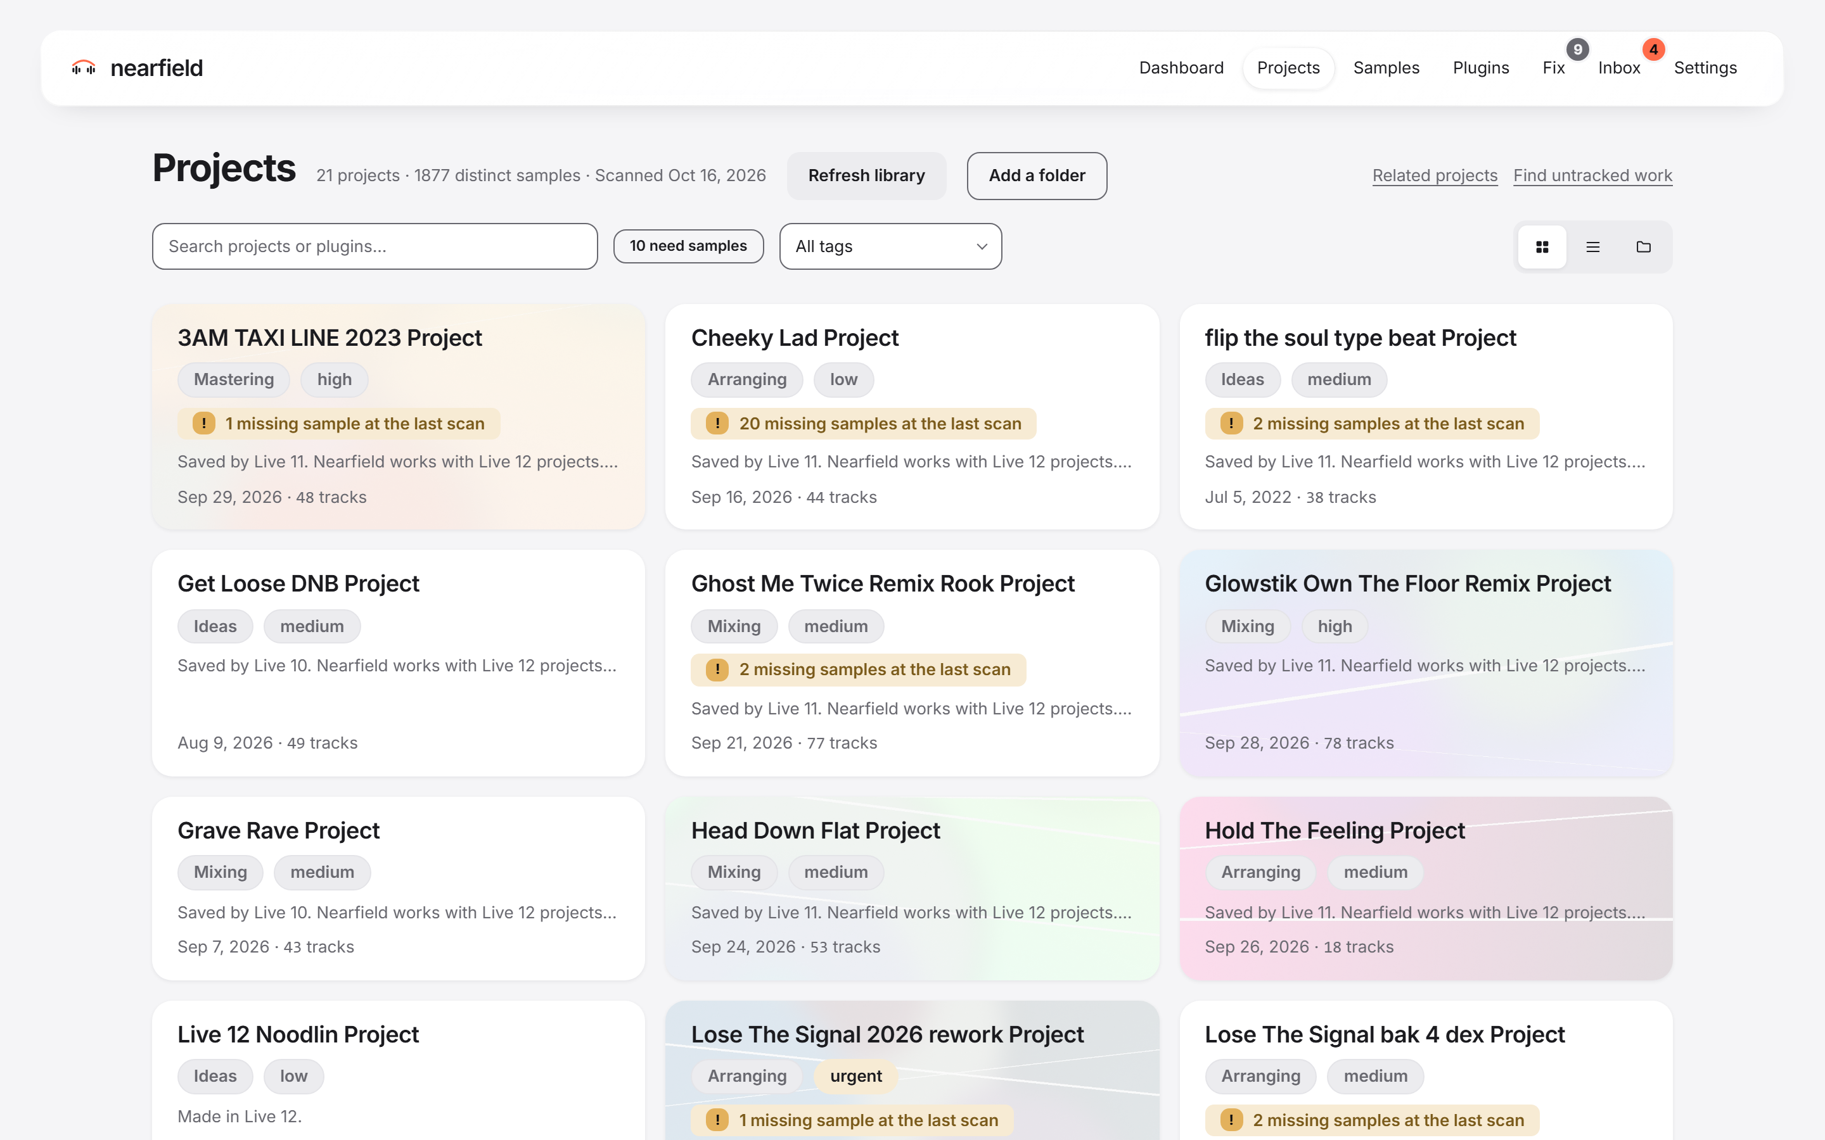Open the Projects tab
The image size is (1825, 1140).
(x=1288, y=68)
